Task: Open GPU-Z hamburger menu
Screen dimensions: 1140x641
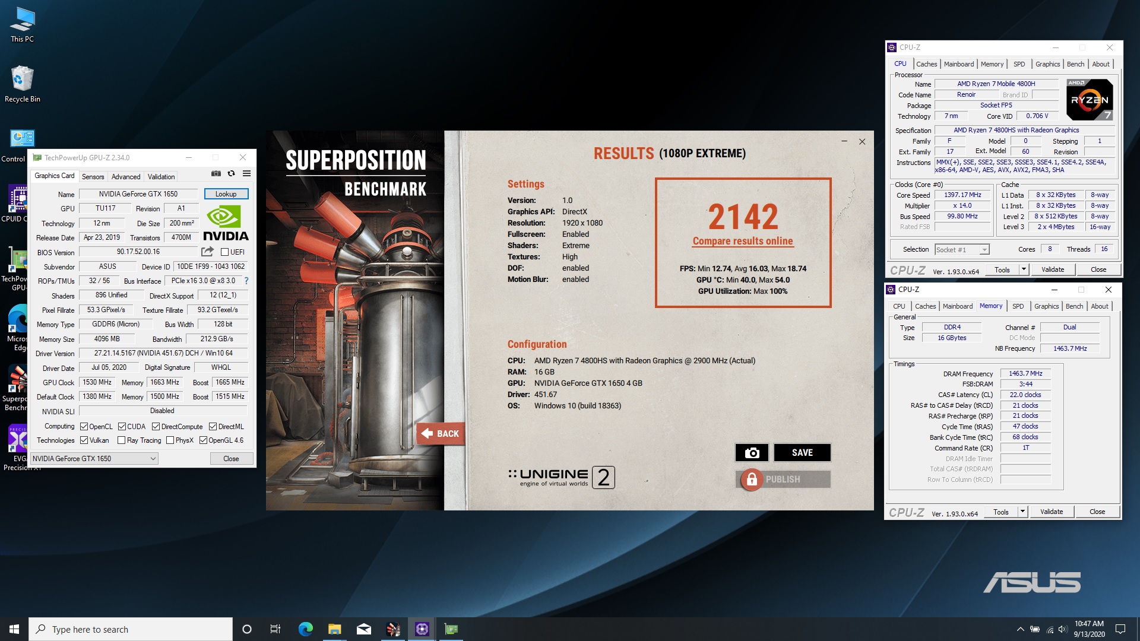Action: pyautogui.click(x=246, y=173)
